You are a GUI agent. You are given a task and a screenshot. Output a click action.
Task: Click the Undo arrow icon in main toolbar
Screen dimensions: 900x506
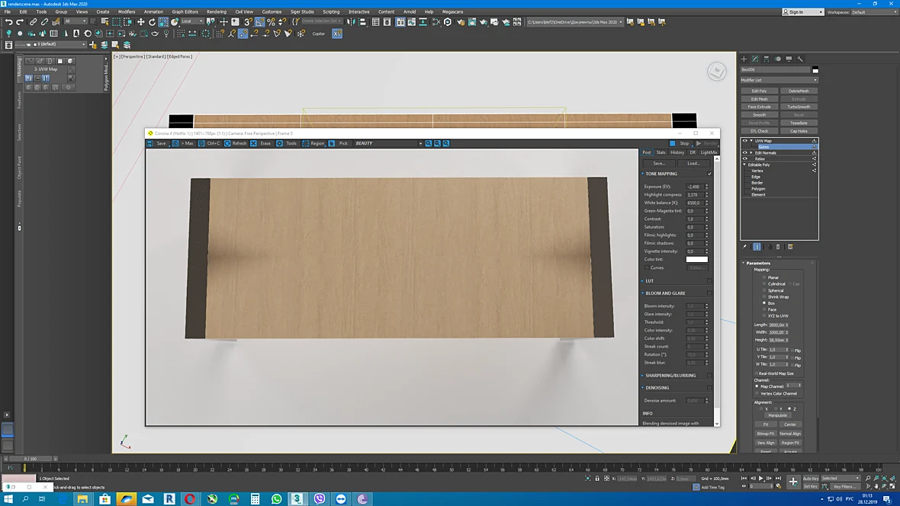point(8,22)
